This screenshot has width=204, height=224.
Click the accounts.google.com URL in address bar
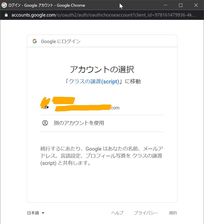coord(103,15)
